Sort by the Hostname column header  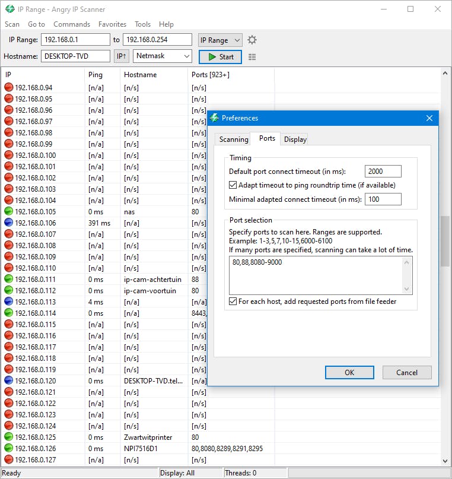[154, 75]
